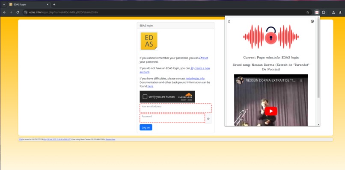
Task: Click the Cloudflare logo in captcha widget
Action: (185, 95)
